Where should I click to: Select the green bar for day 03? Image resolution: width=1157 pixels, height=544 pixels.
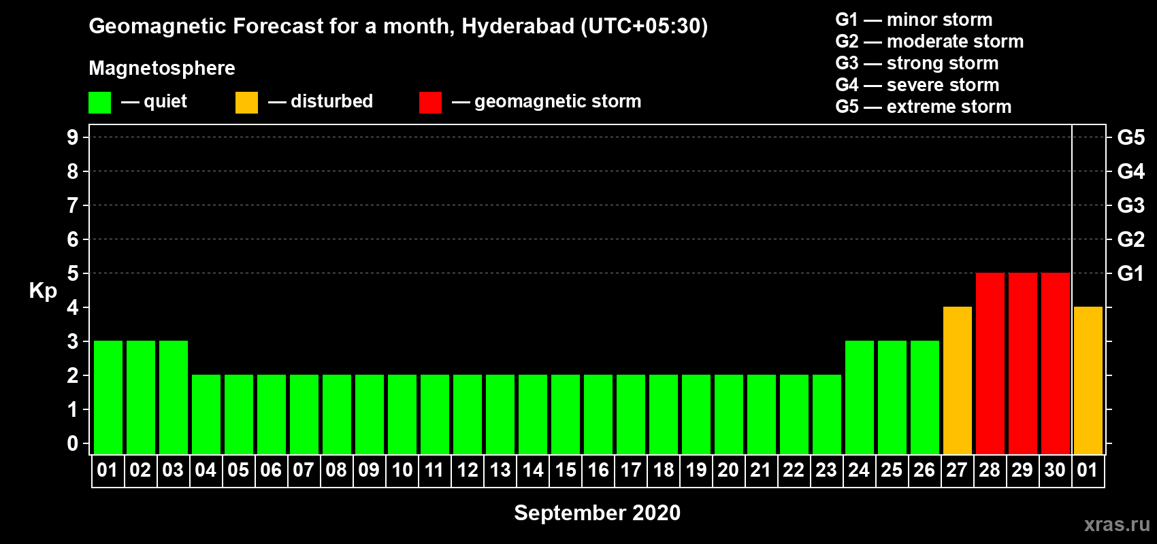[174, 397]
